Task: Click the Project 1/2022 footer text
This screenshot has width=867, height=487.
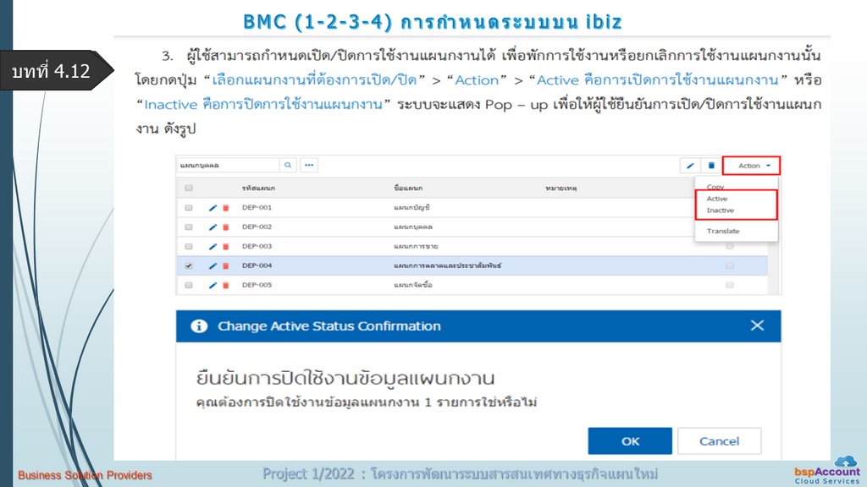Action: [460, 473]
